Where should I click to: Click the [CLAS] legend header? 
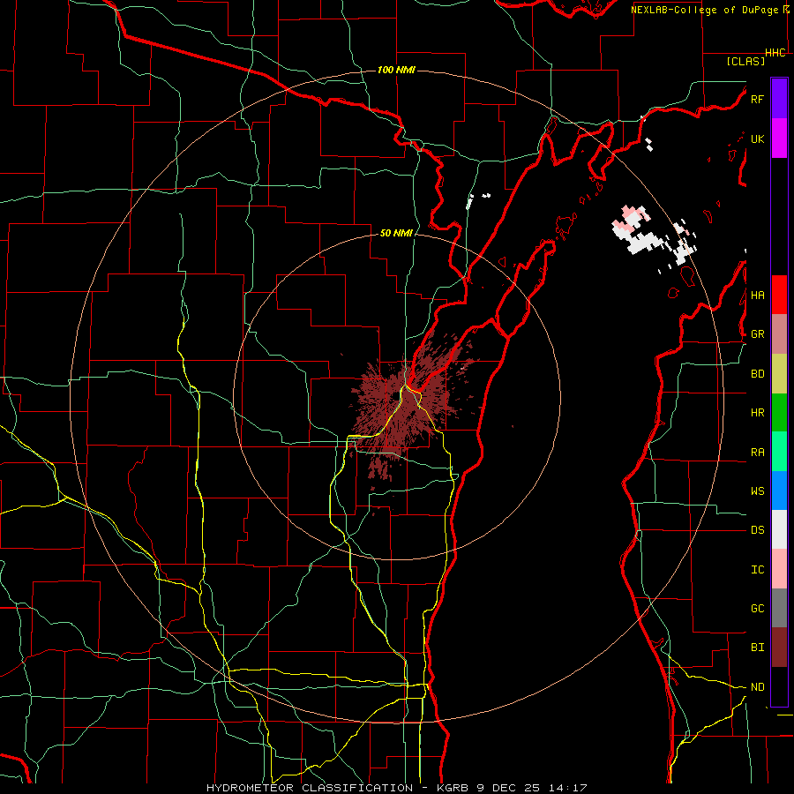745,61
